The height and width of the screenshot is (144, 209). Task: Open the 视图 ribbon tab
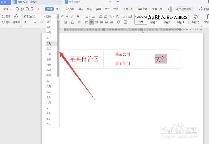pos(98,9)
